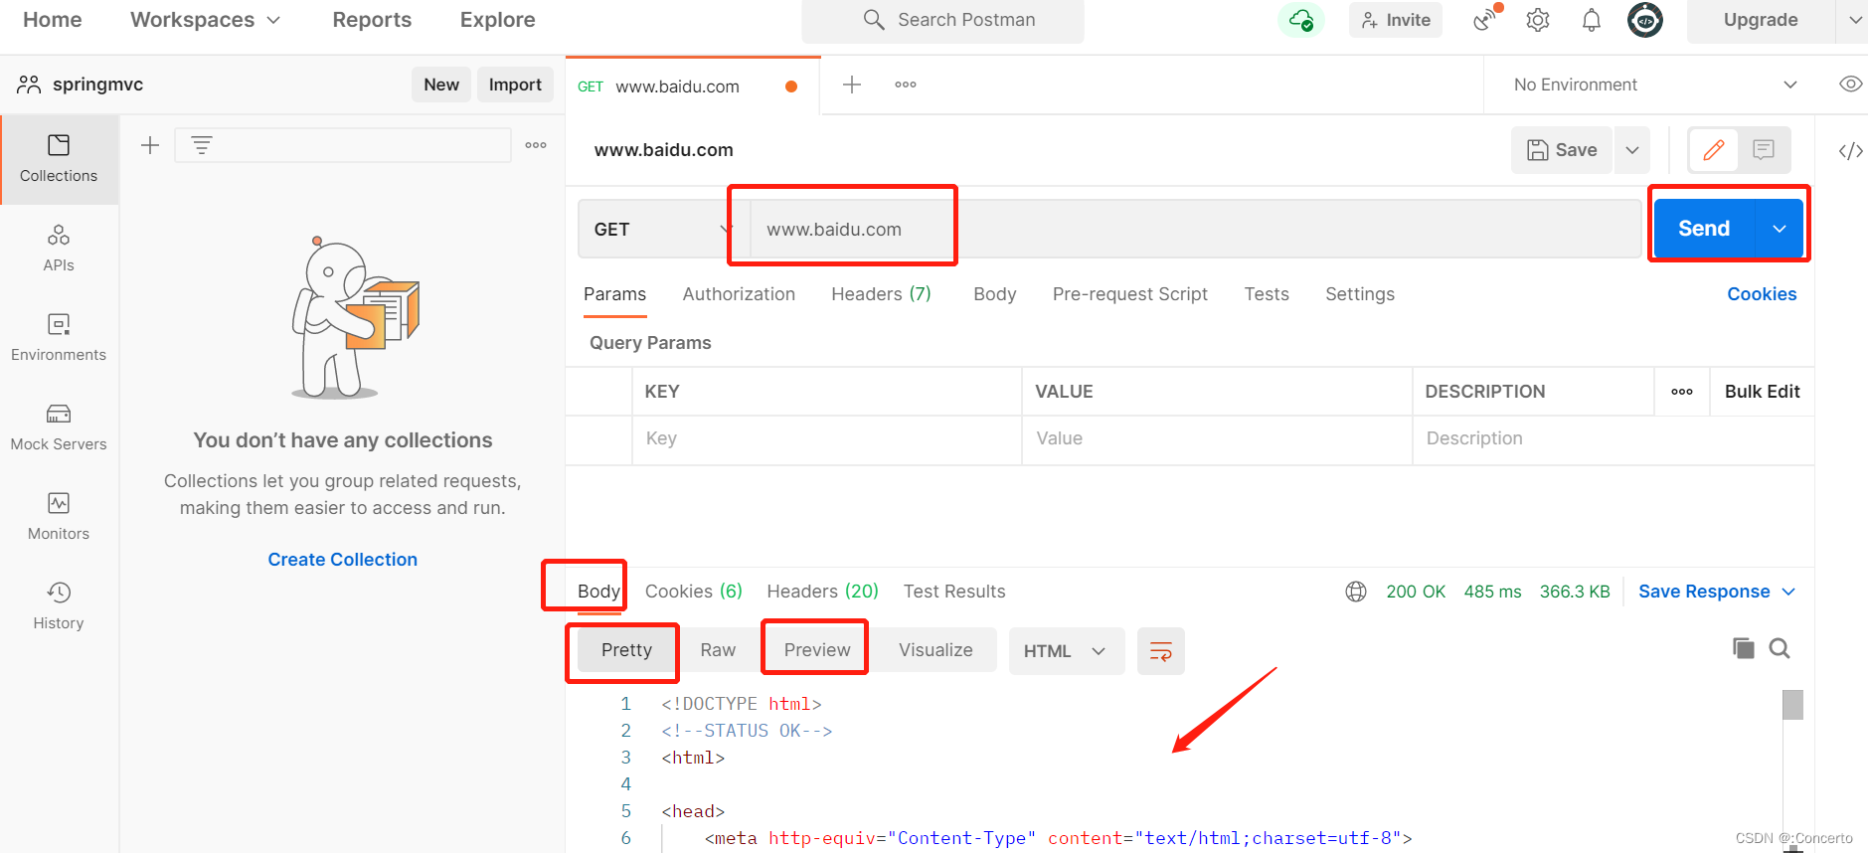Toggle line wrap in response body
This screenshot has width=1868, height=853.
click(1160, 651)
